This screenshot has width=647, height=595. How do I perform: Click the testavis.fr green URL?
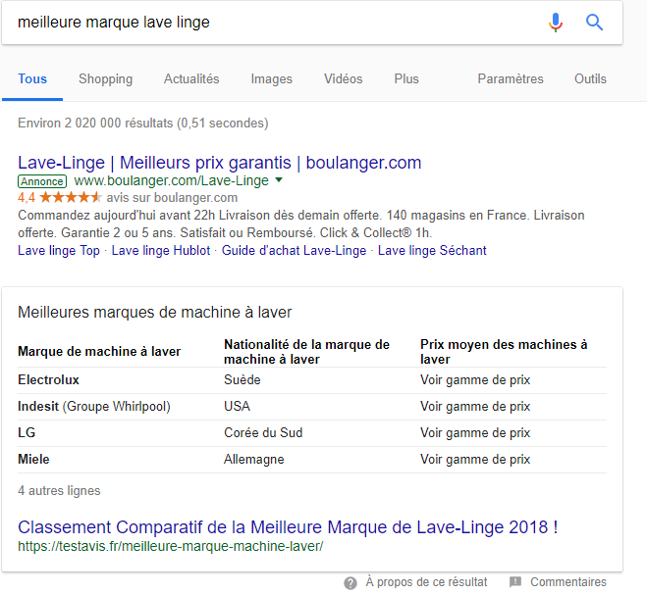coord(171,546)
